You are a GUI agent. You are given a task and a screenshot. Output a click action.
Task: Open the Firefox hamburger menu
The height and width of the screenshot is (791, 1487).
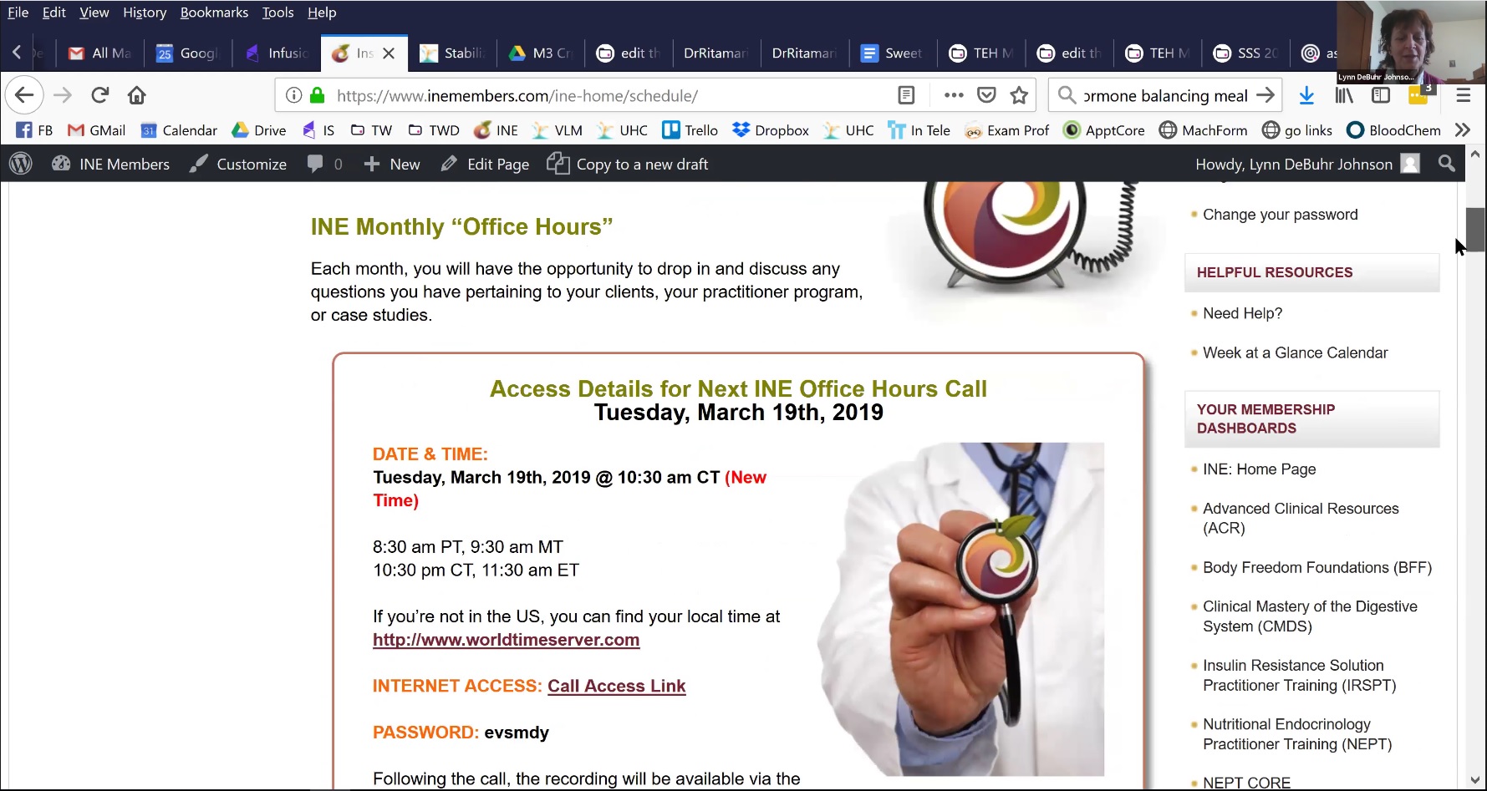click(1463, 95)
